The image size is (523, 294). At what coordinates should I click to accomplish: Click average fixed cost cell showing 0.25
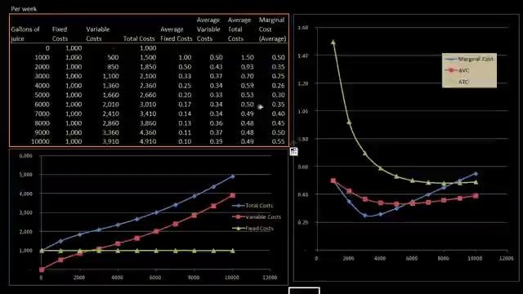click(x=185, y=86)
